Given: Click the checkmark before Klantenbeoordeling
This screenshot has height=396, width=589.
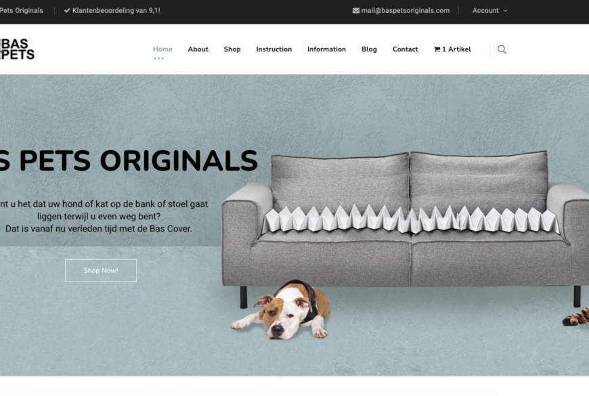Looking at the screenshot, I should point(67,11).
